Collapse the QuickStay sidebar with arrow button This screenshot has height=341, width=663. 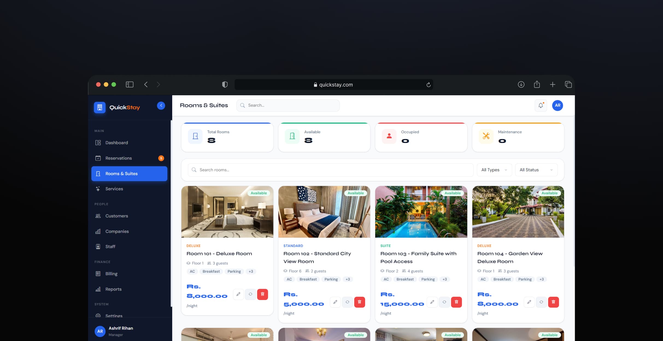(161, 105)
